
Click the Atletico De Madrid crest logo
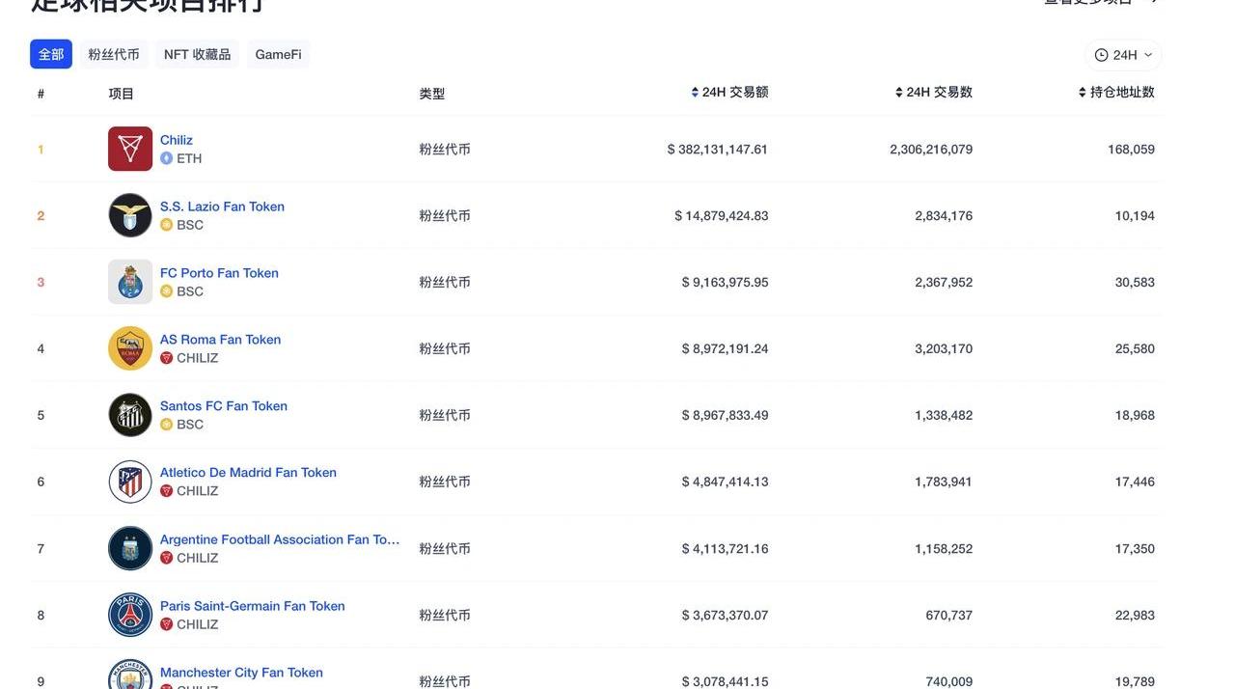click(x=130, y=482)
